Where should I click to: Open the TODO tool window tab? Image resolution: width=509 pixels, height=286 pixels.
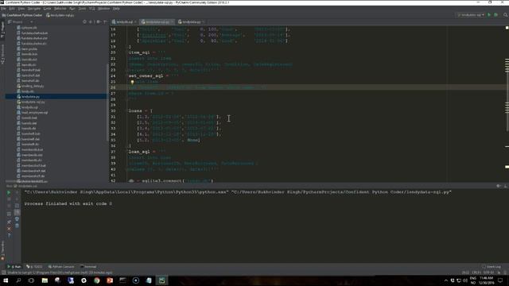(34, 267)
